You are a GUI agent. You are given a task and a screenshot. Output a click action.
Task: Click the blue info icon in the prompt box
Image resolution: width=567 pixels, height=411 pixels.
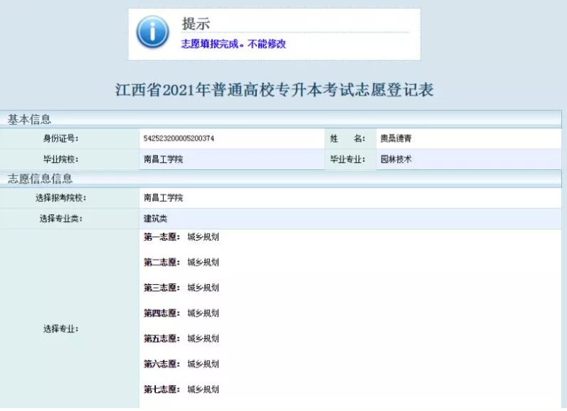coord(152,33)
